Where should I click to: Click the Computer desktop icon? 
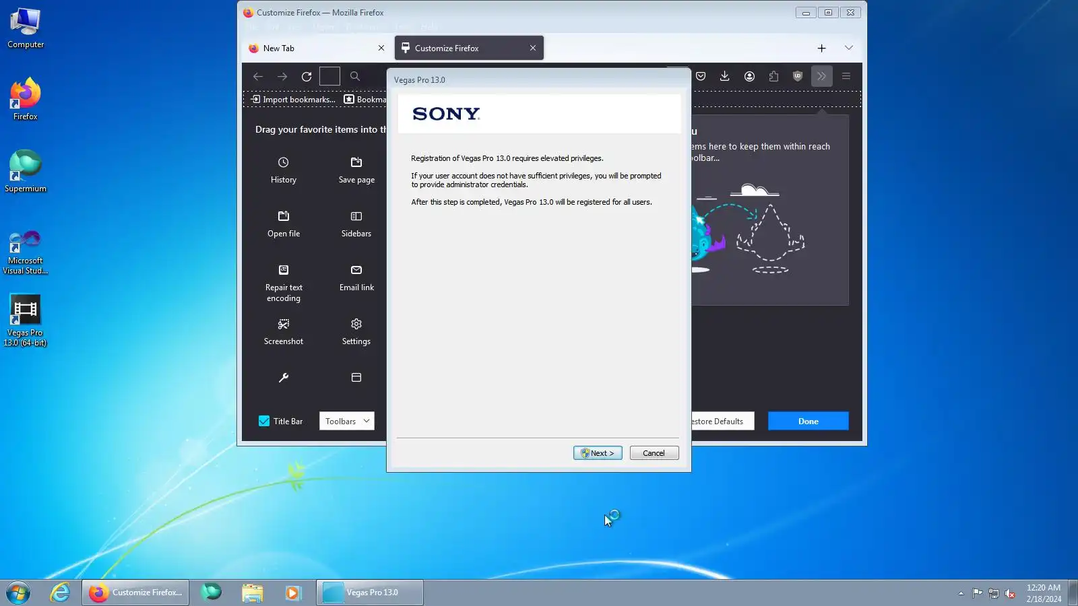click(26, 28)
